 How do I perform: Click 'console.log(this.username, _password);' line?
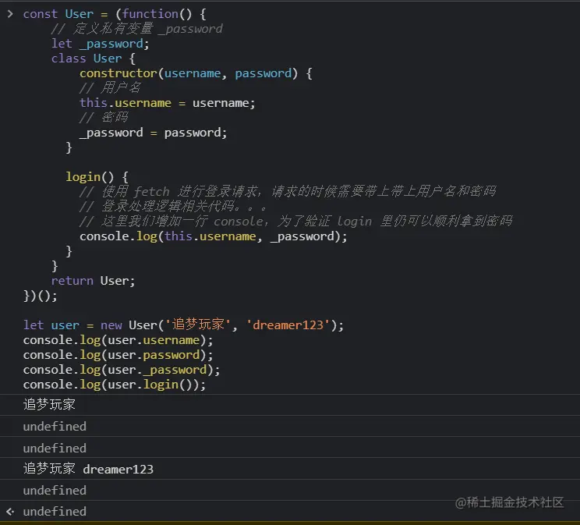coord(214,236)
